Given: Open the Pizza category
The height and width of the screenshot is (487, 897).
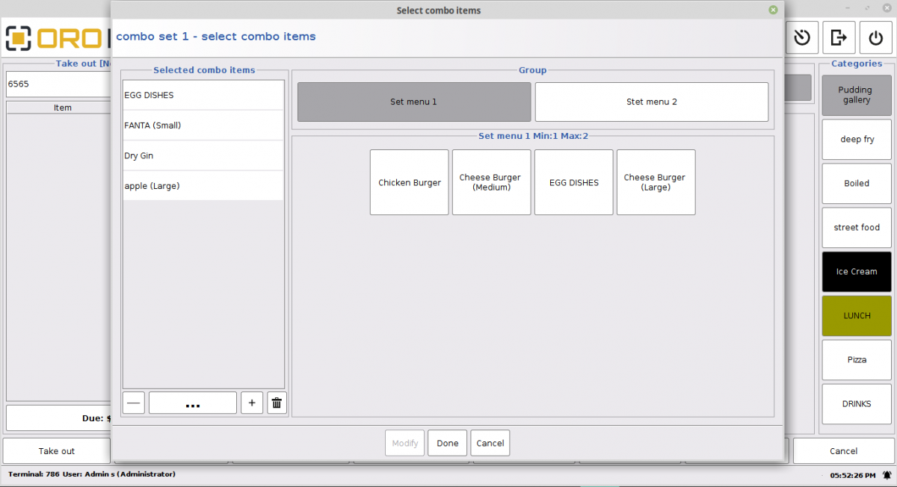Looking at the screenshot, I should point(857,359).
